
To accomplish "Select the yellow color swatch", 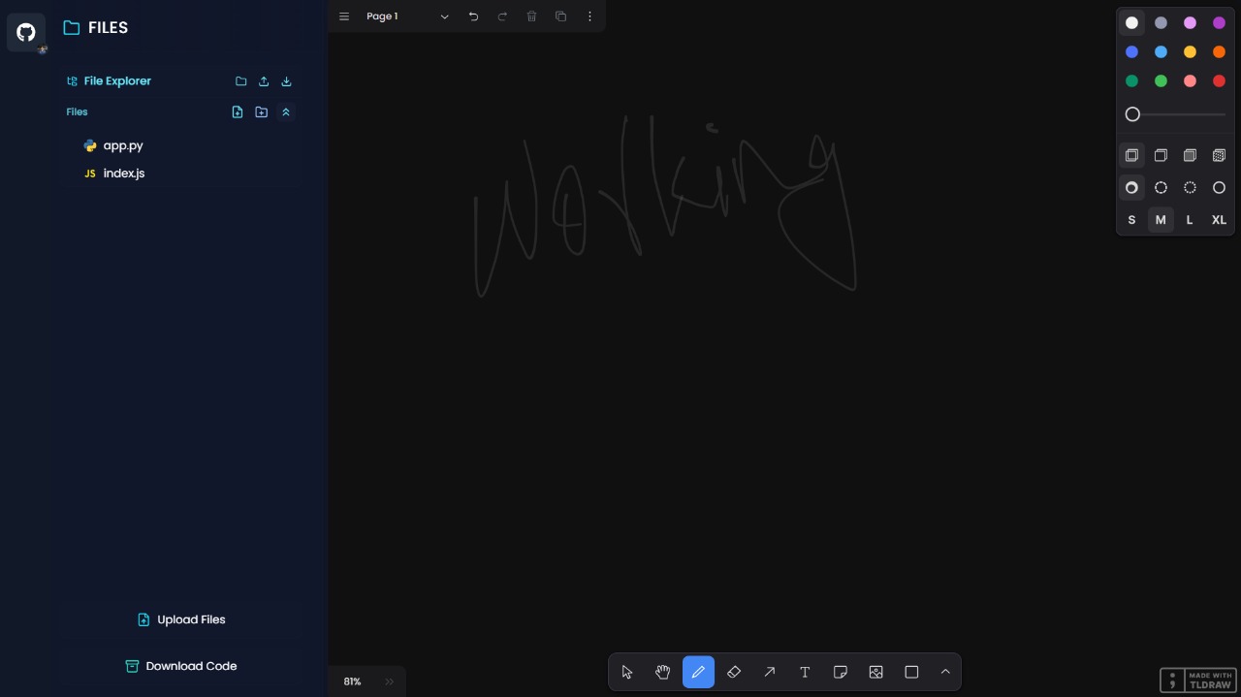I will click(x=1190, y=52).
